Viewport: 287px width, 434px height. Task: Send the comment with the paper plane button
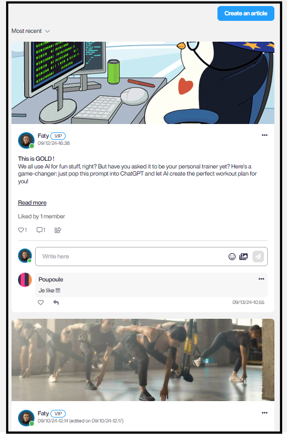258,256
